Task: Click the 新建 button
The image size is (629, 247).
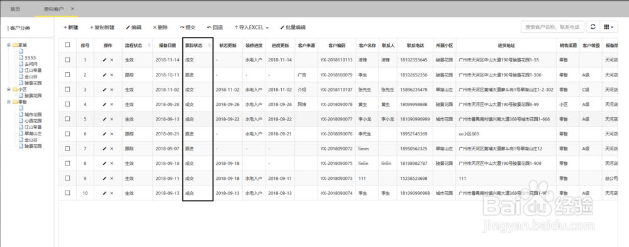Action: (70, 28)
